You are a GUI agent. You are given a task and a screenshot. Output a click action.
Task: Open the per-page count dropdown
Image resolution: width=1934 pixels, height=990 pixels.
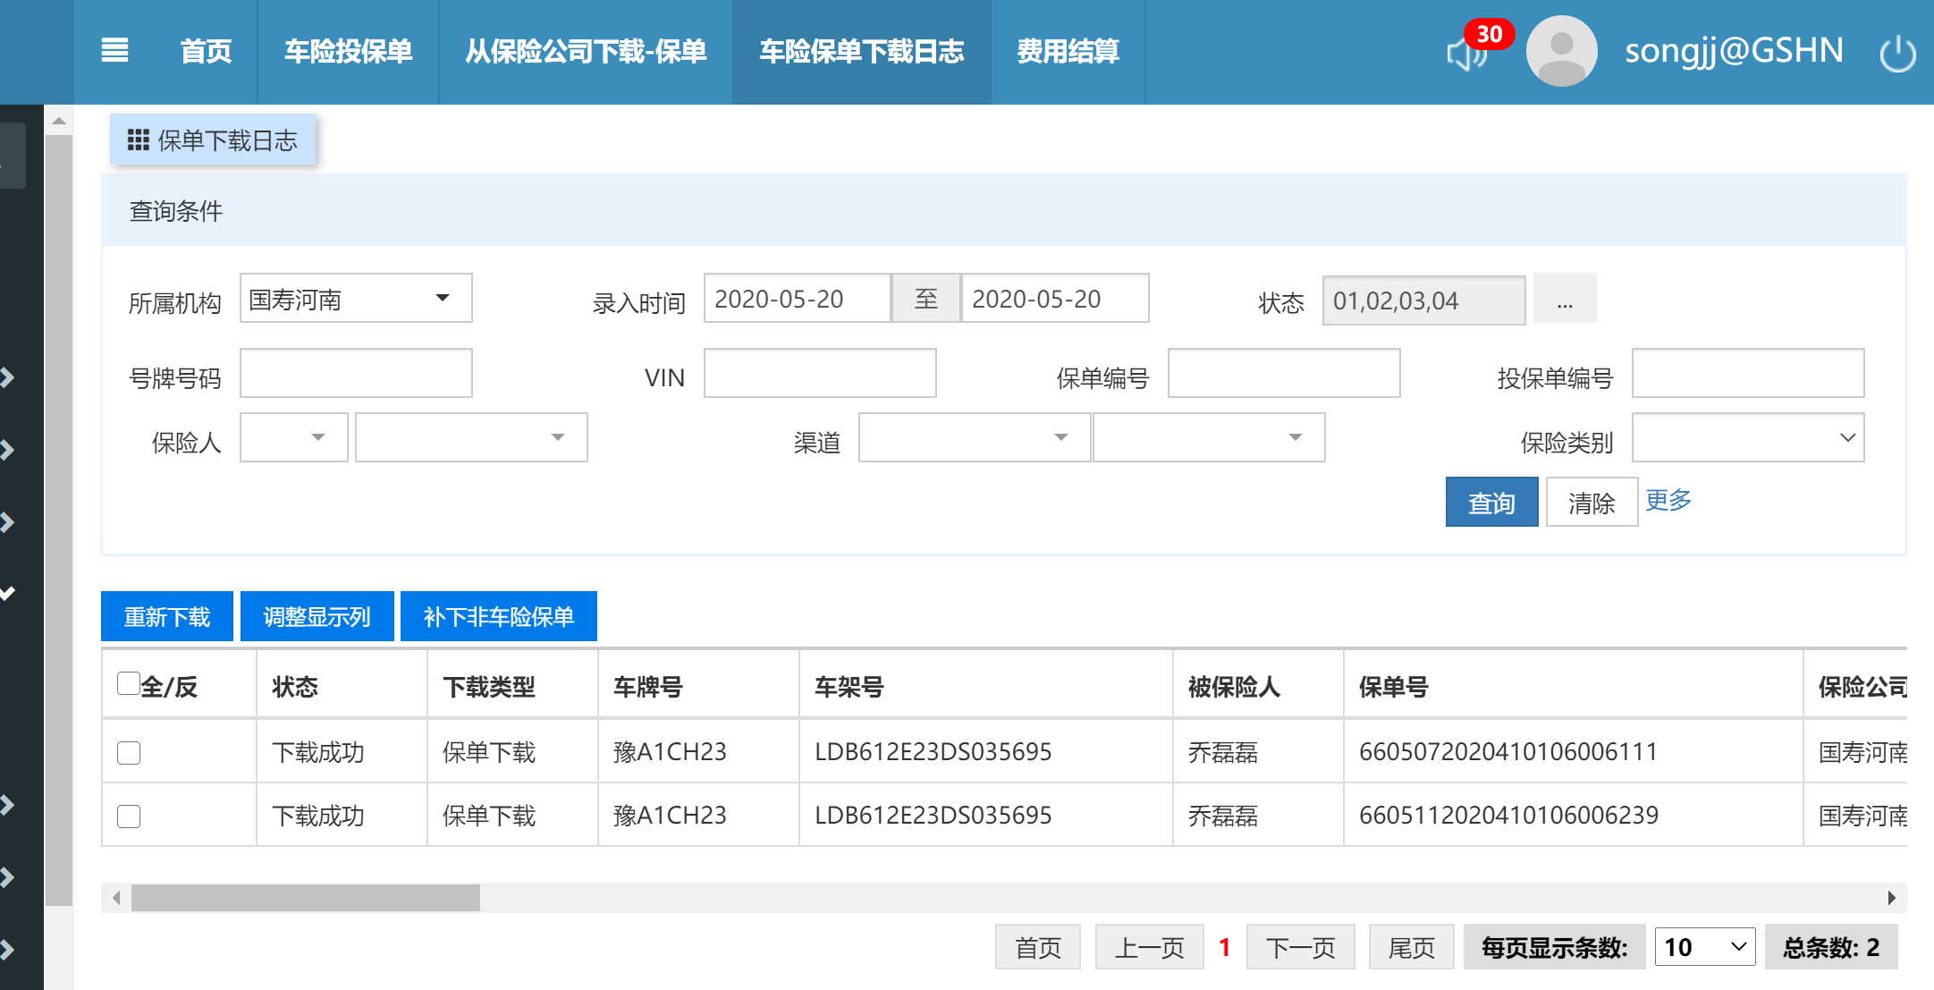coord(1704,947)
